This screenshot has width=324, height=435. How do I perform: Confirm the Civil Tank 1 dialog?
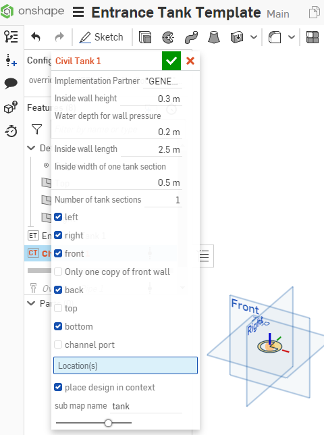(171, 61)
